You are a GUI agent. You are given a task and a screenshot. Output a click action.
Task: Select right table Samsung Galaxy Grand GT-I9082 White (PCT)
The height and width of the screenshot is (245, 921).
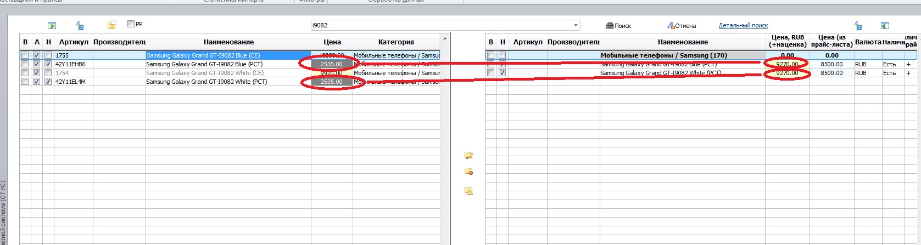[683, 73]
